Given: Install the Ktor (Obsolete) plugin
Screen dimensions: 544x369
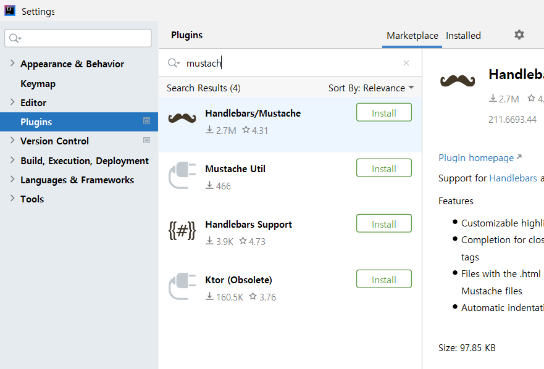Looking at the screenshot, I should [x=383, y=279].
